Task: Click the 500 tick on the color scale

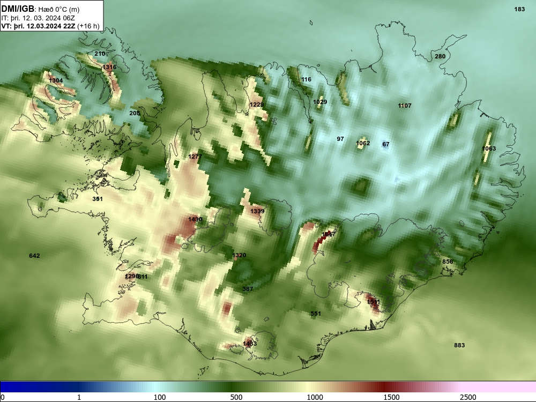Action: point(236,397)
